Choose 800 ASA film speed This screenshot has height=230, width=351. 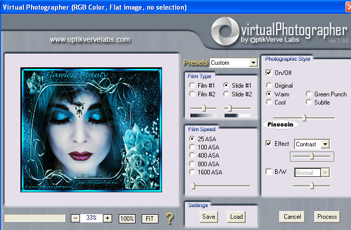tap(192, 164)
